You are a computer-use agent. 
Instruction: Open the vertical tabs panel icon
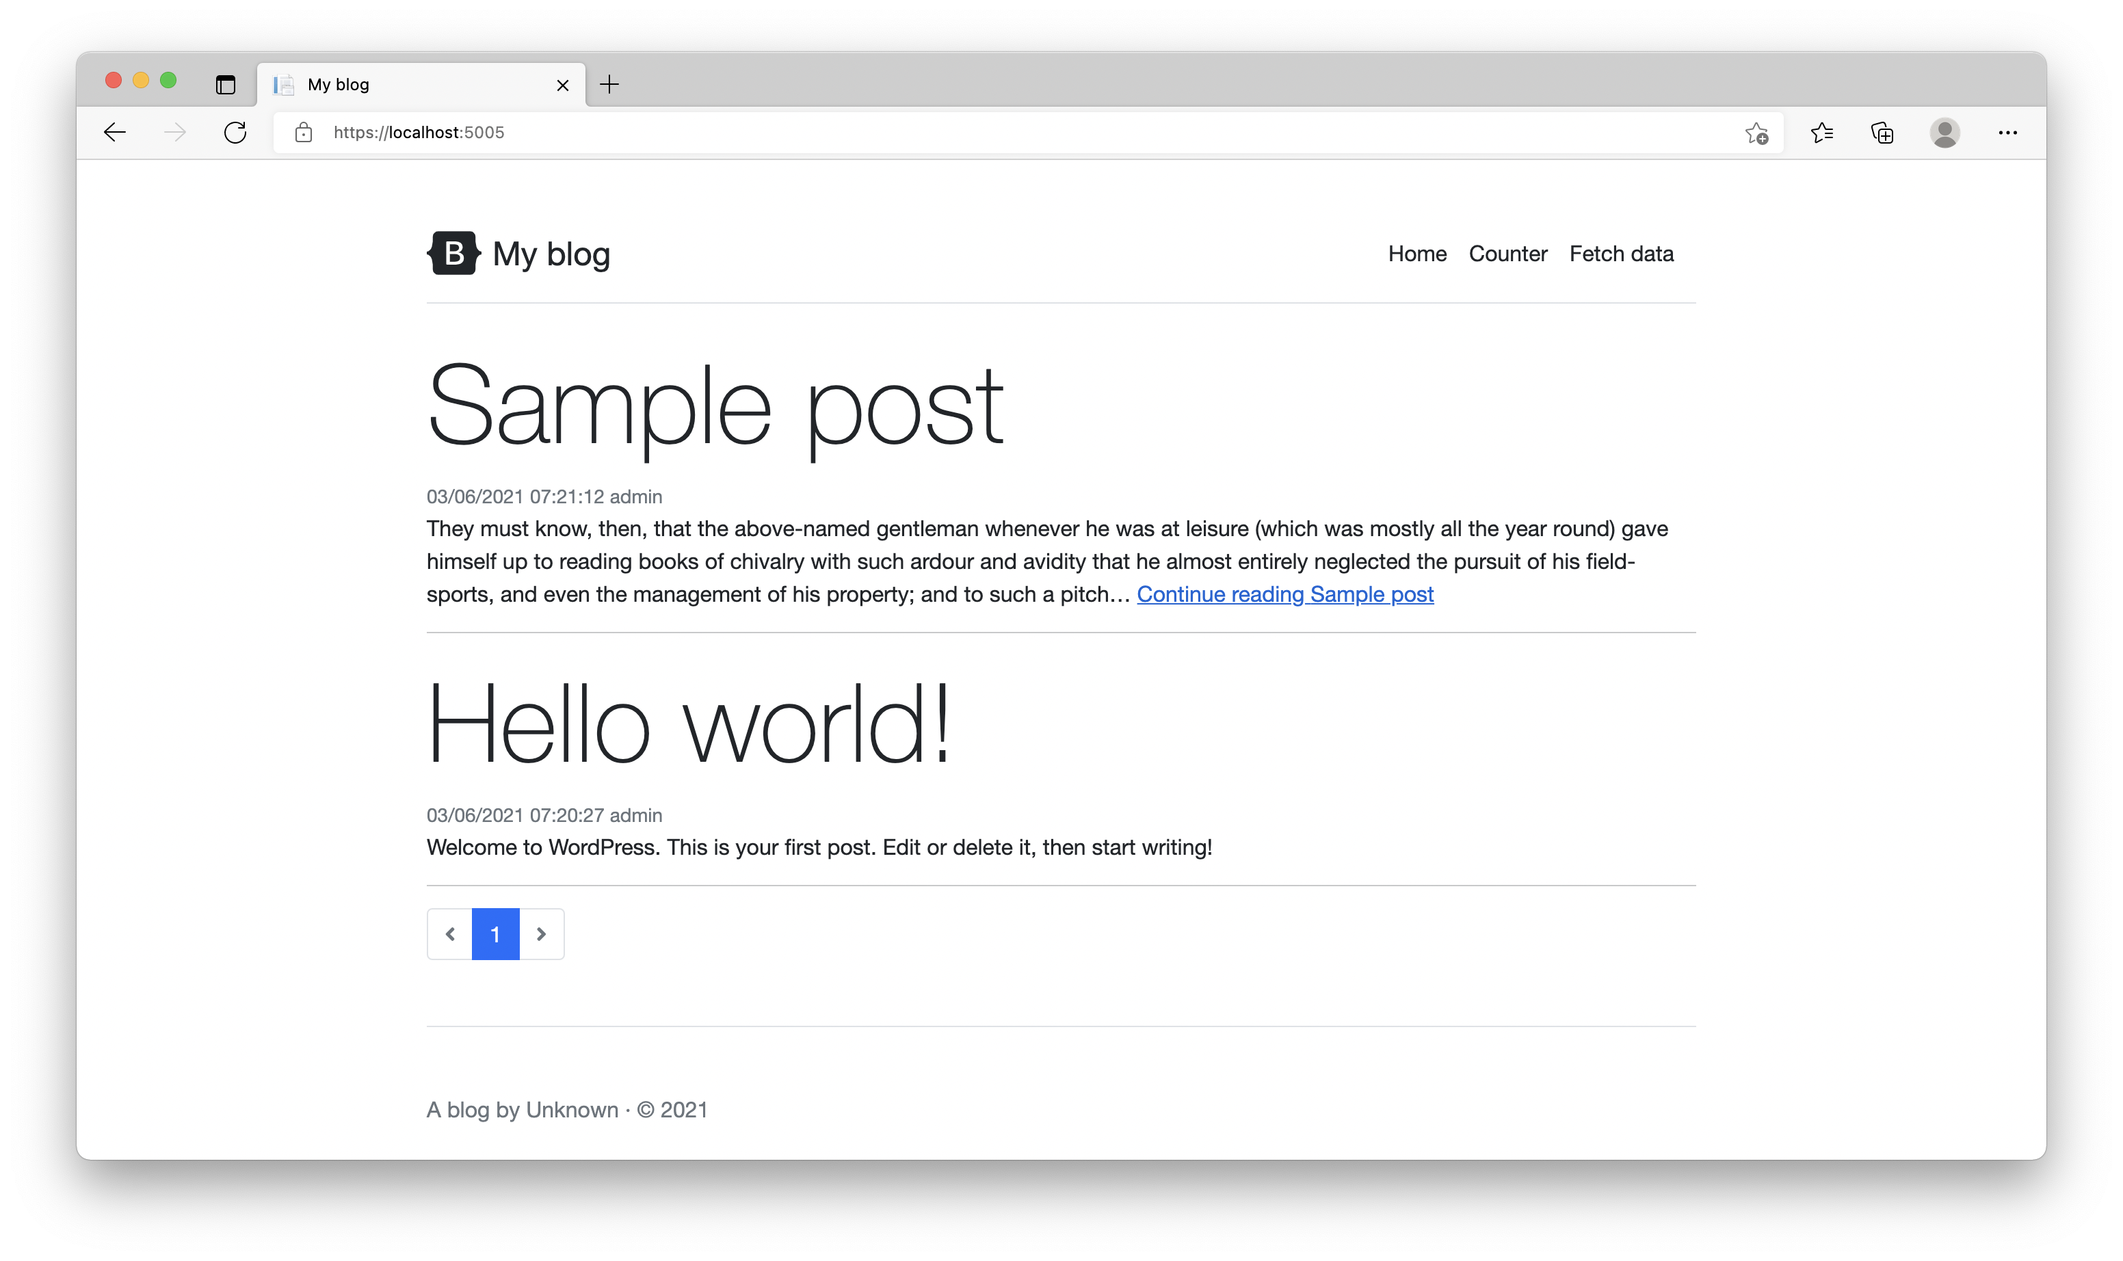click(225, 85)
